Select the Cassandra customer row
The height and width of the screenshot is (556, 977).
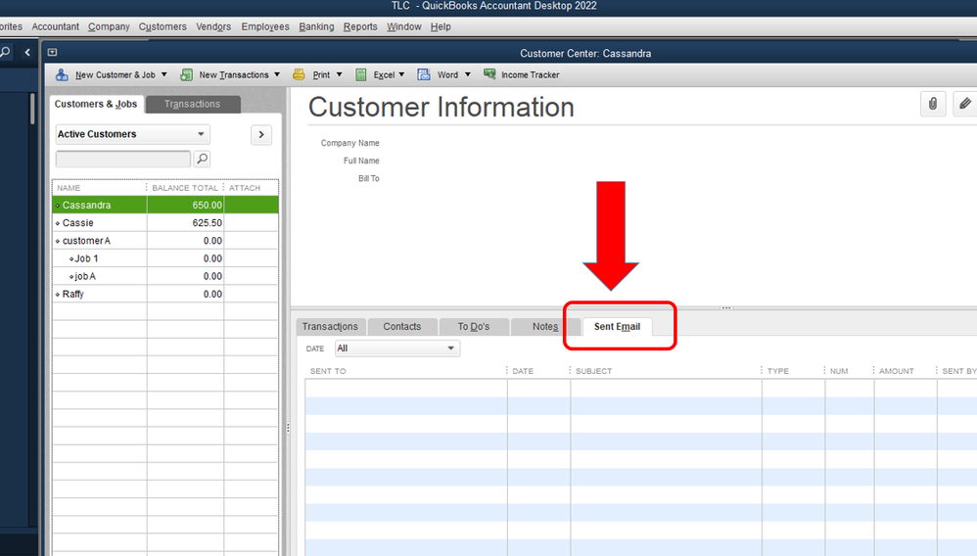165,205
